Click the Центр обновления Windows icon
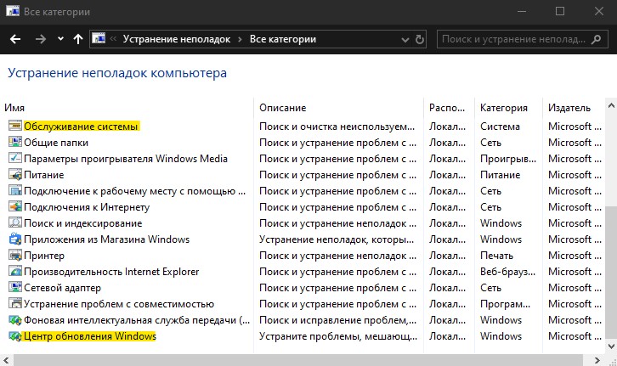The height and width of the screenshot is (366, 617). point(15,335)
